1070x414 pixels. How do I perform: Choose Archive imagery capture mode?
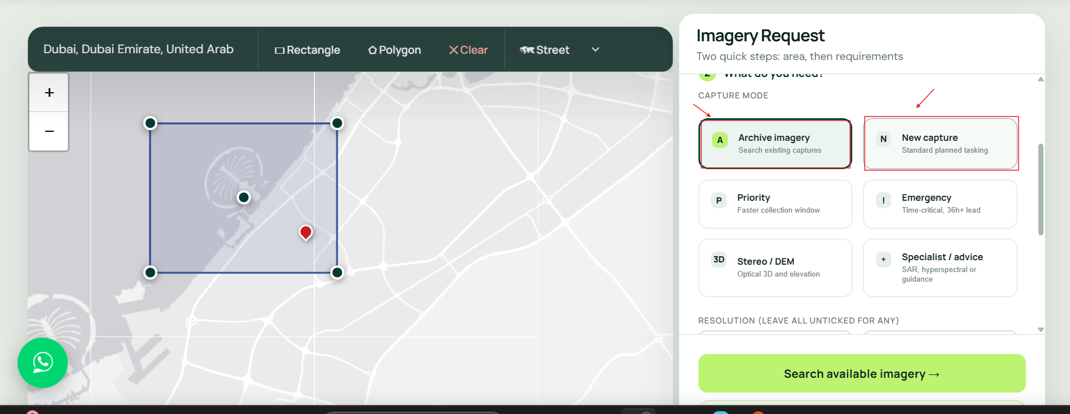click(775, 144)
